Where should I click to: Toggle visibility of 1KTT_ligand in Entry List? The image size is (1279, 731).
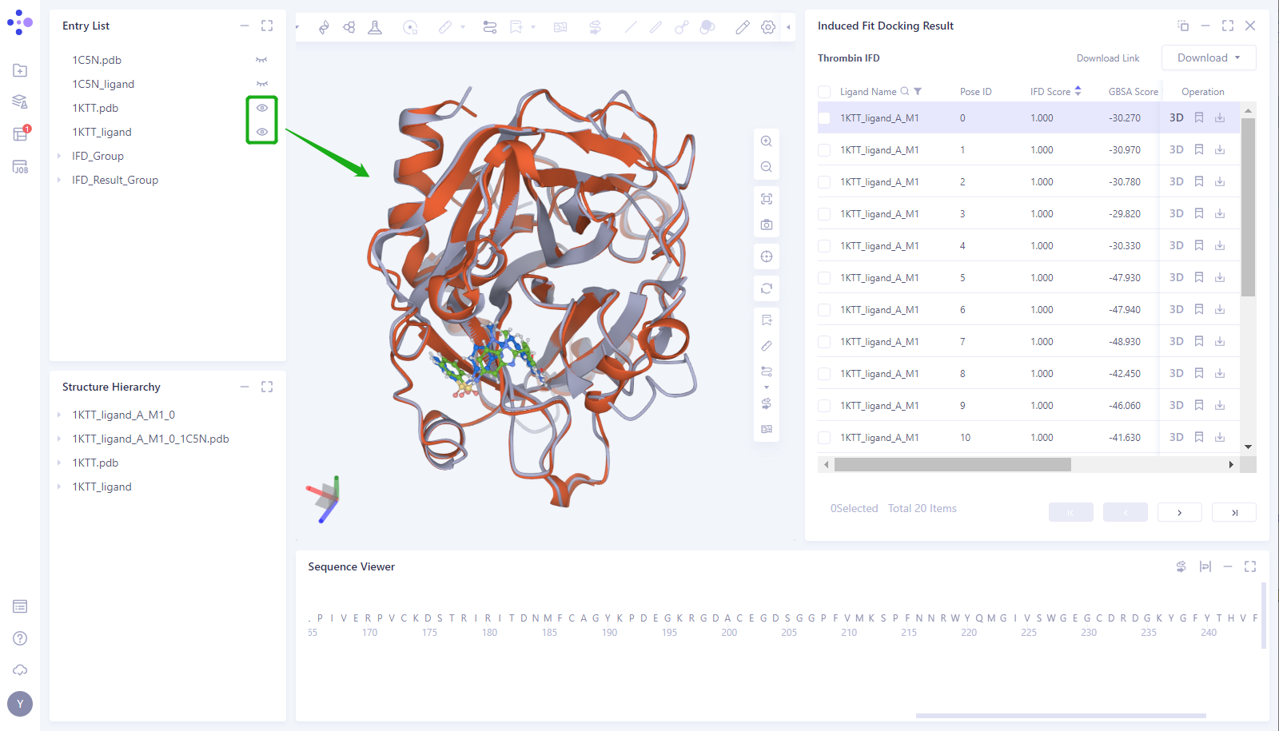(x=262, y=131)
